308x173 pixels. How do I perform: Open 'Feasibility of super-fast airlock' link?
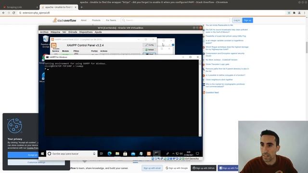point(226,36)
